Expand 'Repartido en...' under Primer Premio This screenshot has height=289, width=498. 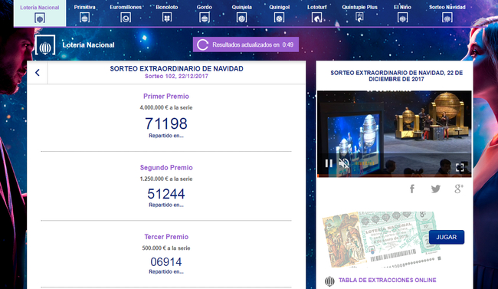[166, 136]
